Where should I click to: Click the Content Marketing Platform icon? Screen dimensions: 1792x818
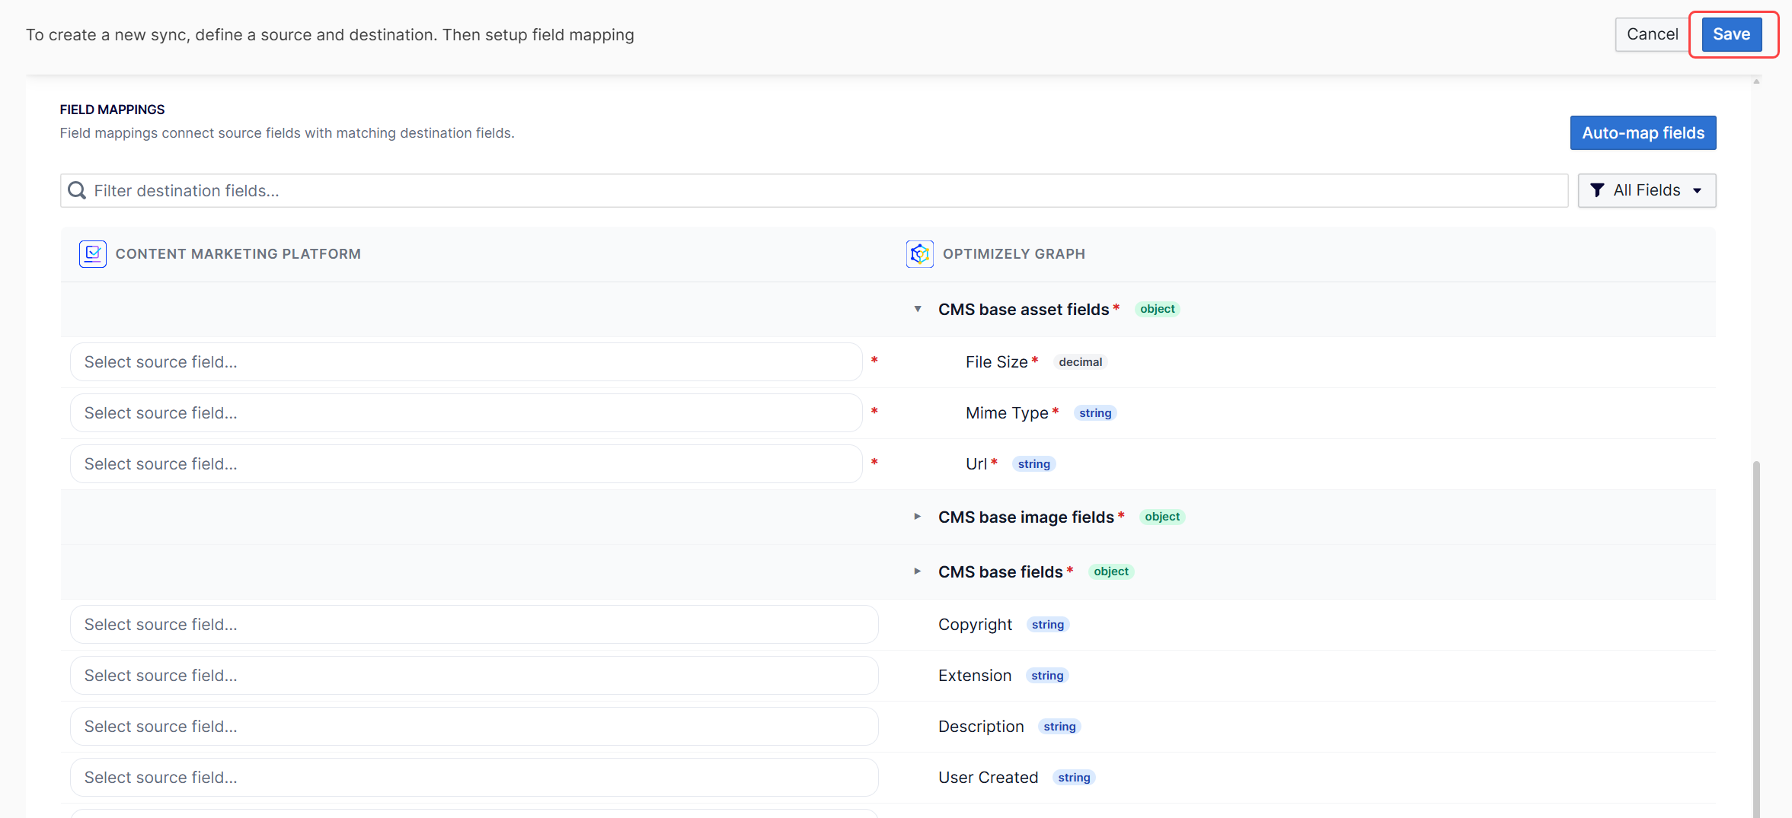click(x=92, y=254)
